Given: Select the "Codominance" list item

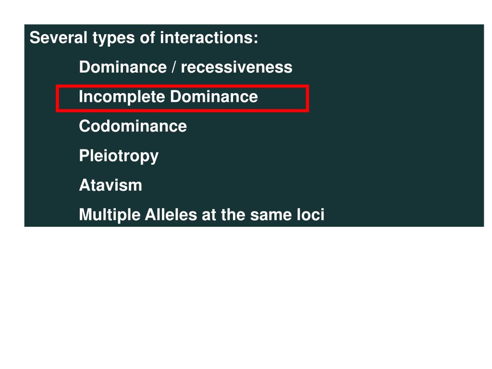Looking at the screenshot, I should pyautogui.click(x=133, y=126).
